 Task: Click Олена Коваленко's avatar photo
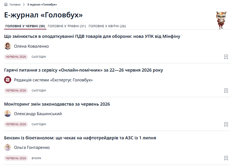tap(8, 46)
